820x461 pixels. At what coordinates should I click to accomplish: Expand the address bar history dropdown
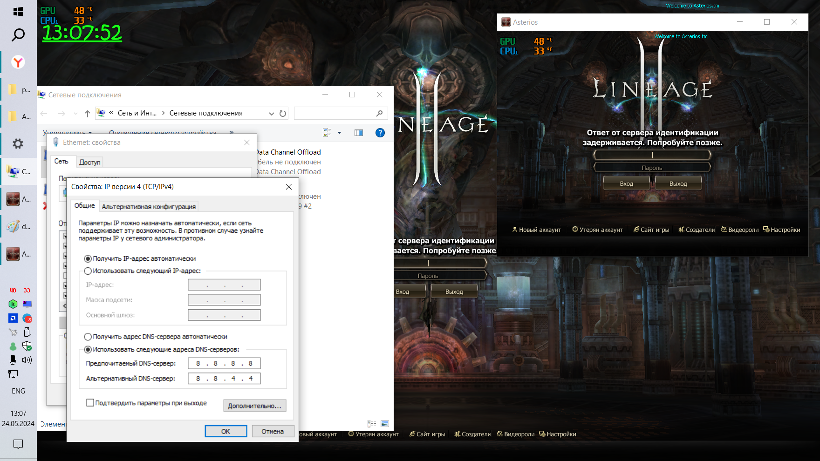pyautogui.click(x=271, y=113)
